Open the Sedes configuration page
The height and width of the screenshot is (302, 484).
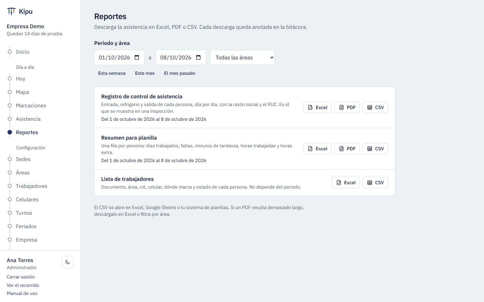(23, 159)
